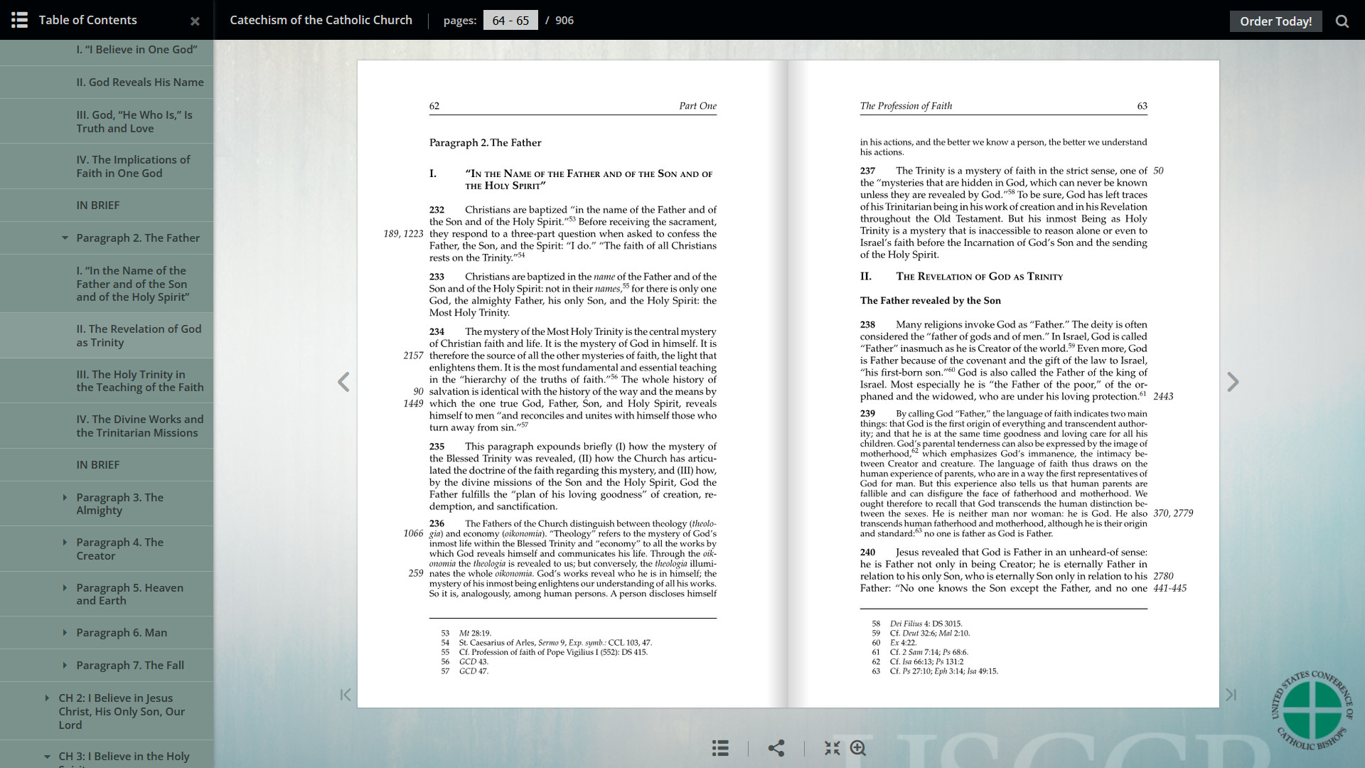Expand Paragraph 7. The Fall

click(x=65, y=666)
